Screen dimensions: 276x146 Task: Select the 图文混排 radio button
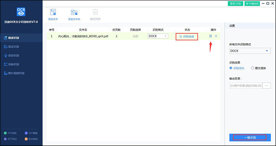pyautogui.click(x=252, y=68)
